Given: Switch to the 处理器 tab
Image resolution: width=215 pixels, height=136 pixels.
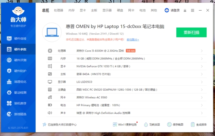Looking at the screenshot, I should click(58, 10).
